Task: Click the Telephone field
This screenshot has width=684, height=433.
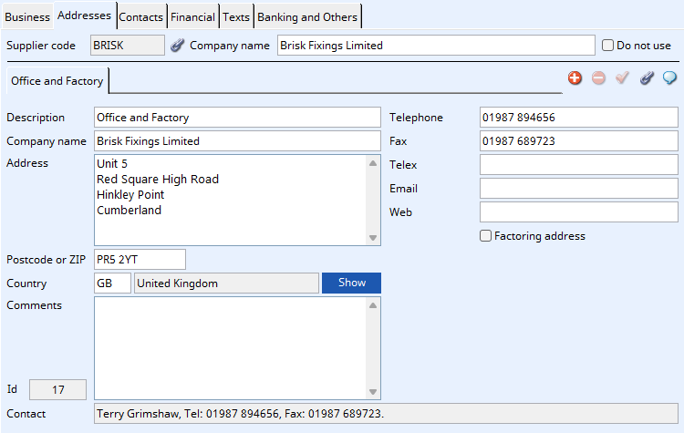Action: [579, 118]
